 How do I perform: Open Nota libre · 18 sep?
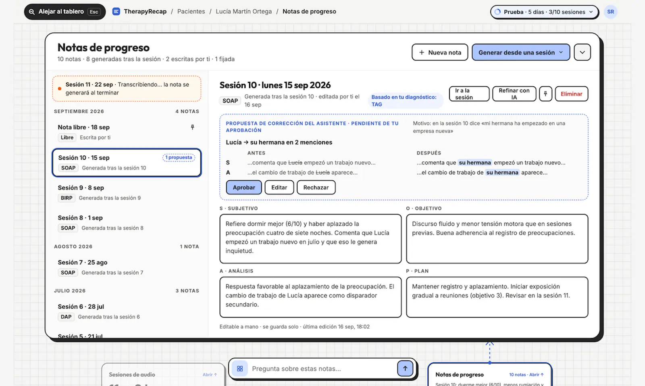127,132
